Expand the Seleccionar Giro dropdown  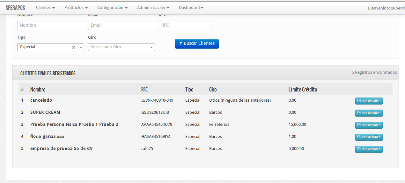pos(151,47)
